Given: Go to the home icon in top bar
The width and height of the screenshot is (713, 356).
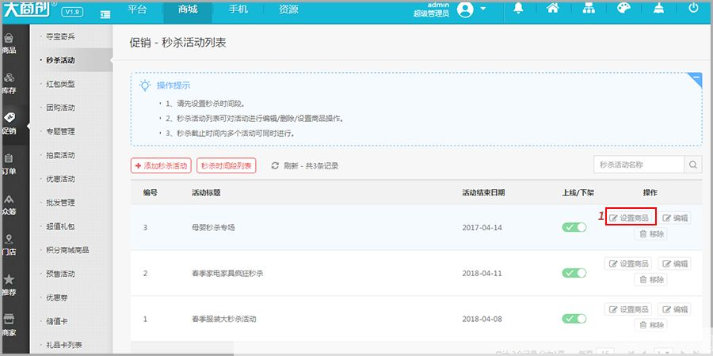Looking at the screenshot, I should (x=552, y=8).
